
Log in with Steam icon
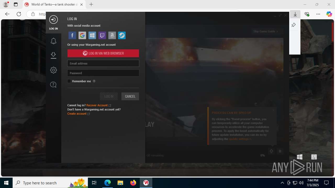point(122,35)
